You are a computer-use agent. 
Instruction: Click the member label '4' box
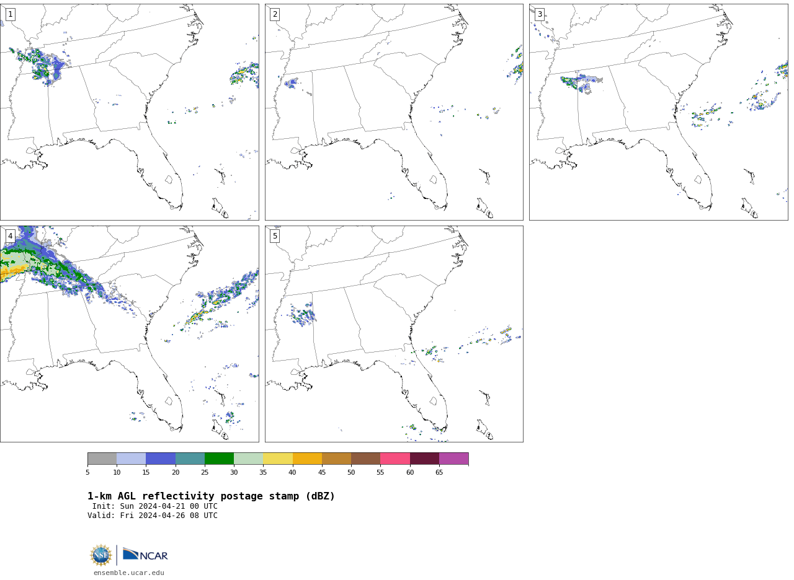(x=10, y=236)
